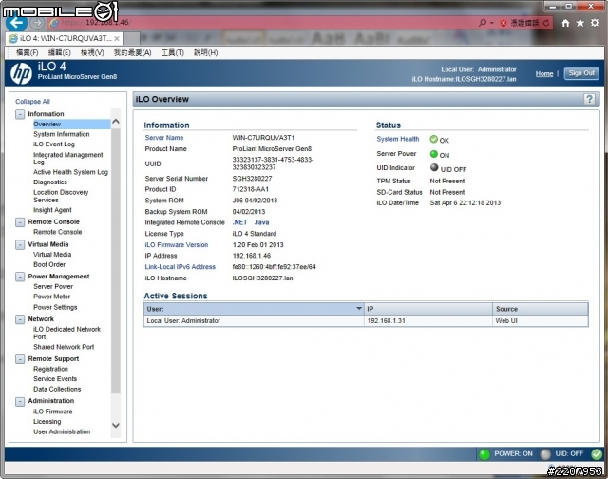This screenshot has width=608, height=479.
Task: Open favorites with the star icon
Action: coord(580,23)
